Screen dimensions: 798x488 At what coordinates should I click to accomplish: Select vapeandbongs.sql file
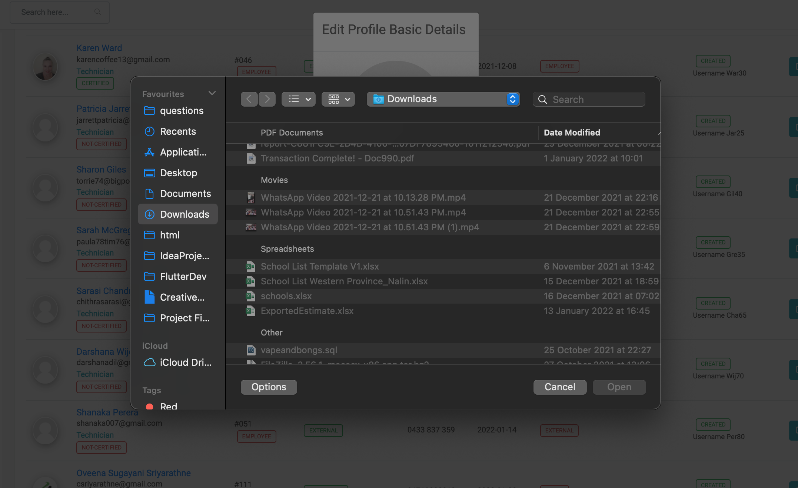pyautogui.click(x=299, y=350)
